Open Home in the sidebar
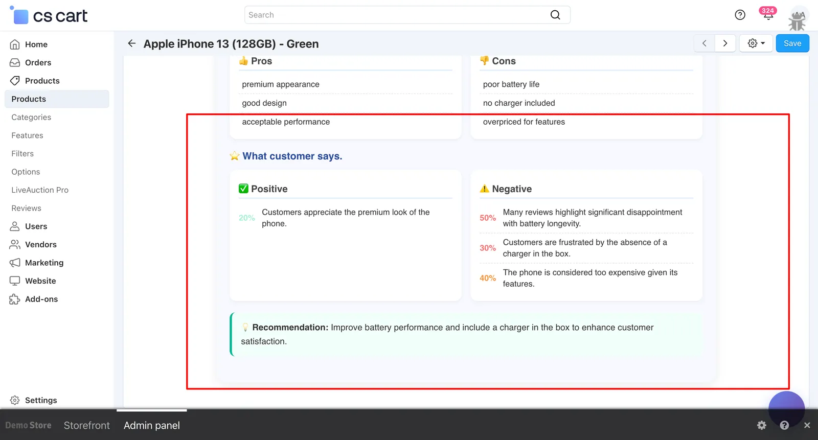The width and height of the screenshot is (818, 440). [x=36, y=44]
